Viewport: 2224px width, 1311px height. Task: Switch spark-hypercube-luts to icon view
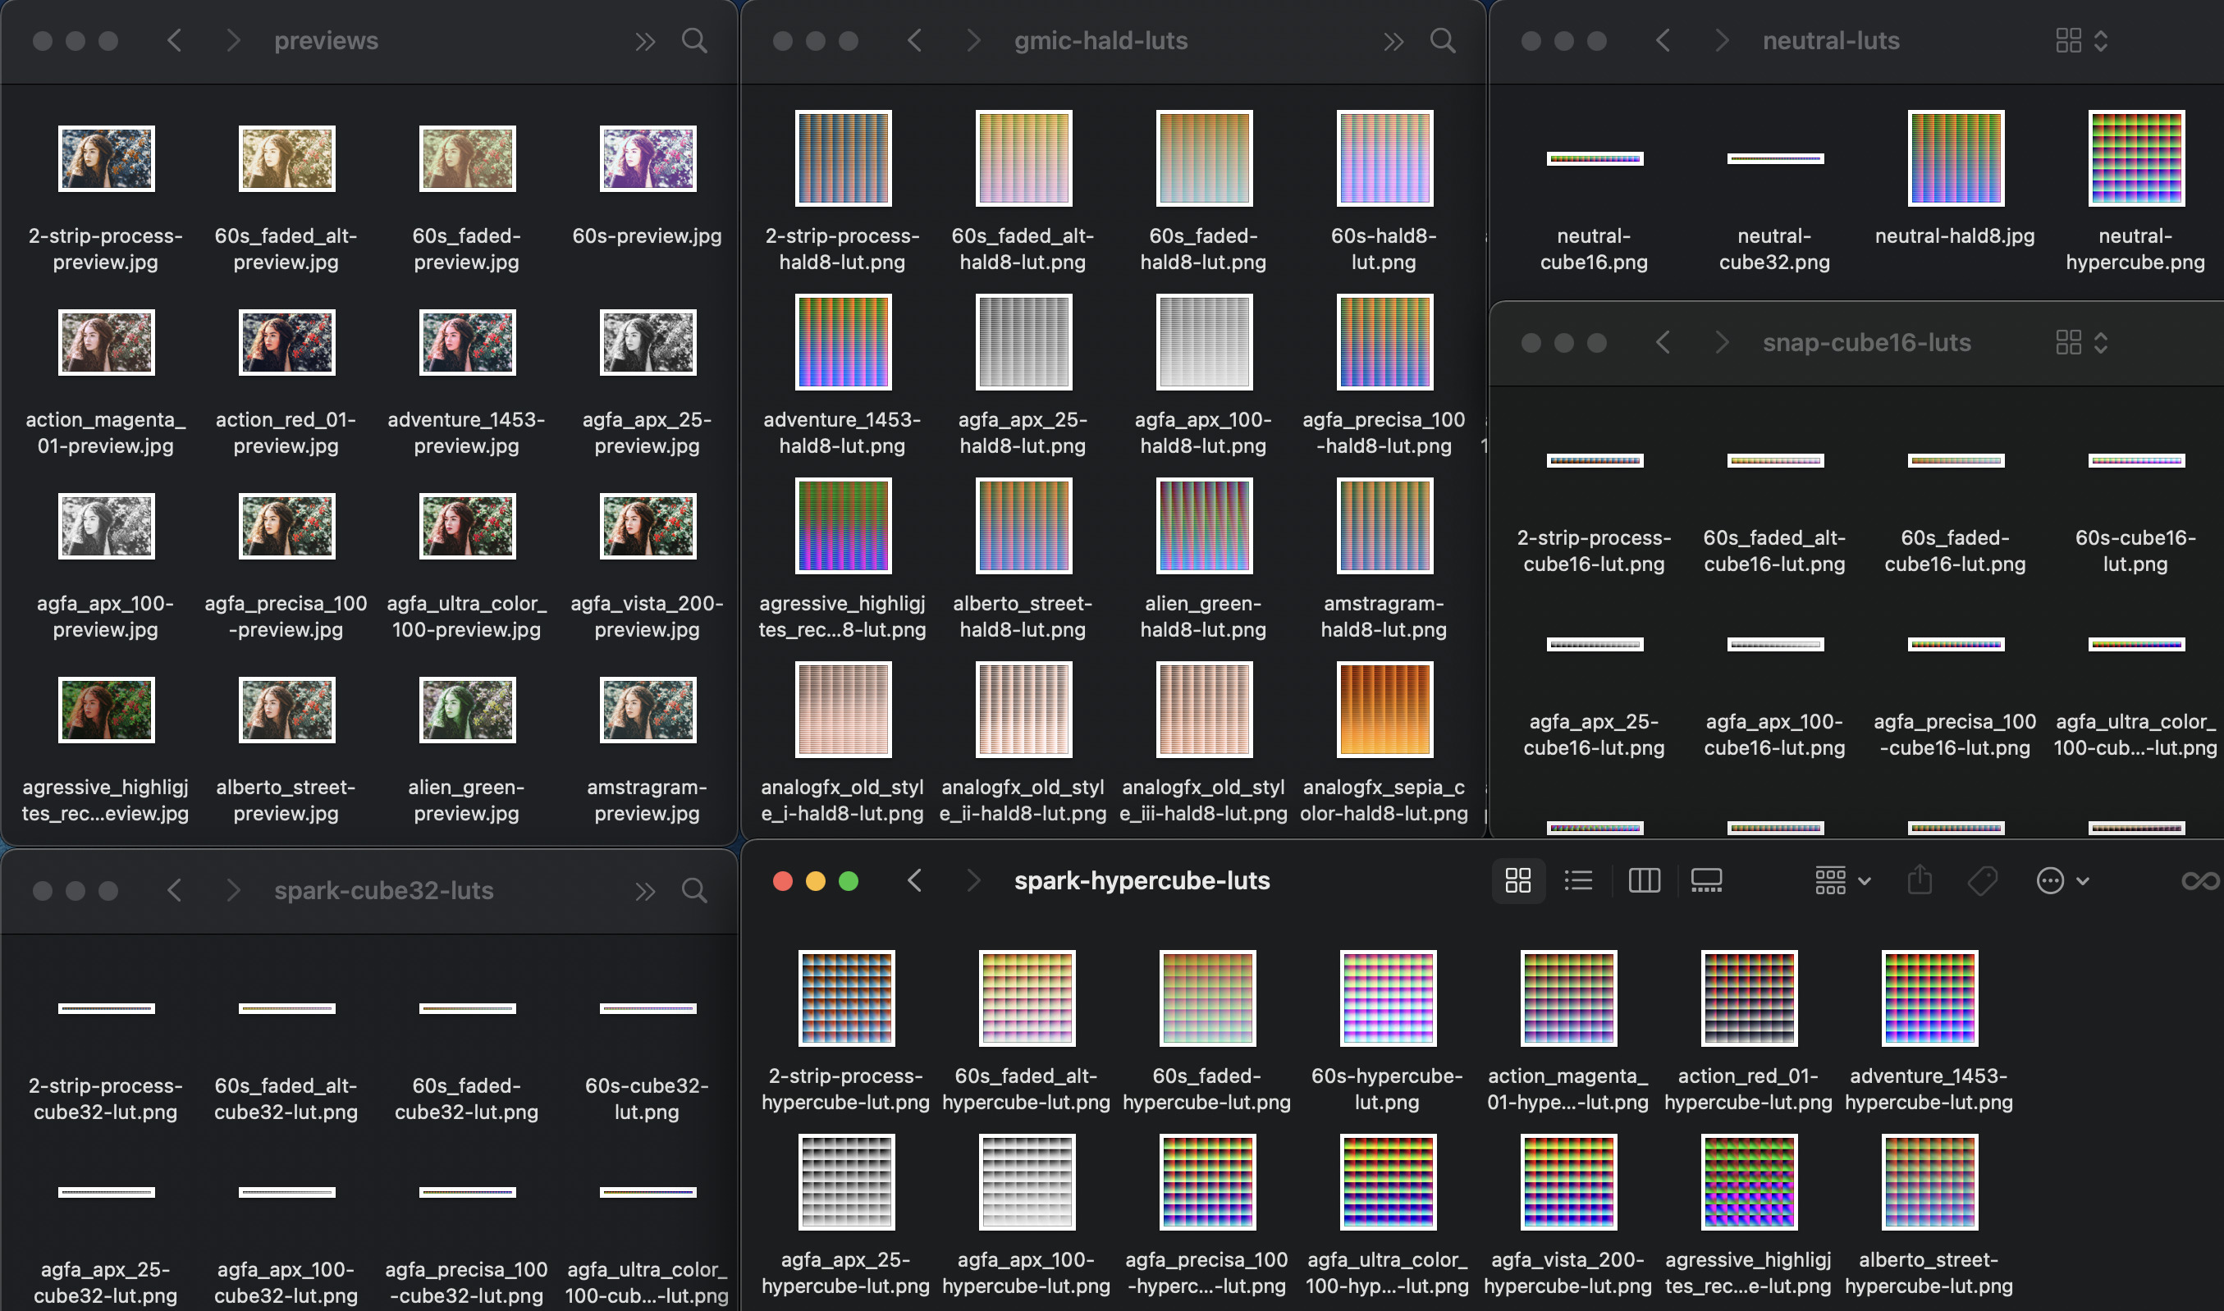coord(1517,881)
